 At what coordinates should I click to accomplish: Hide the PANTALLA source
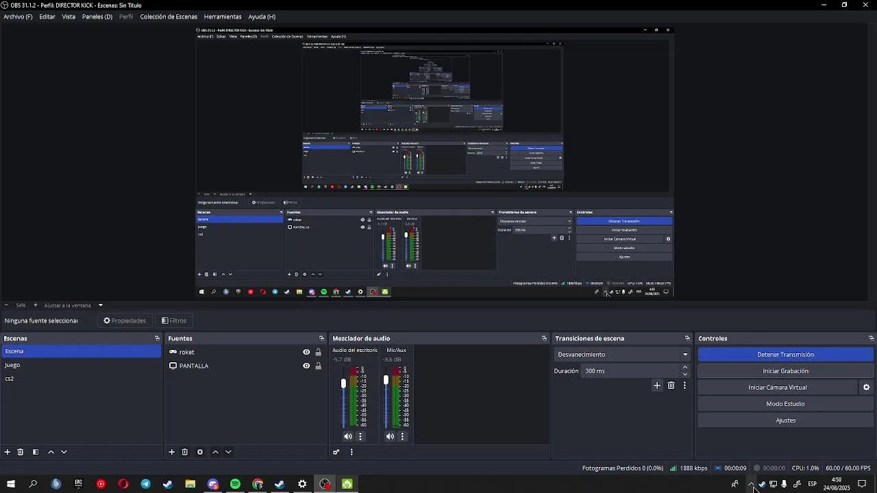[306, 366]
